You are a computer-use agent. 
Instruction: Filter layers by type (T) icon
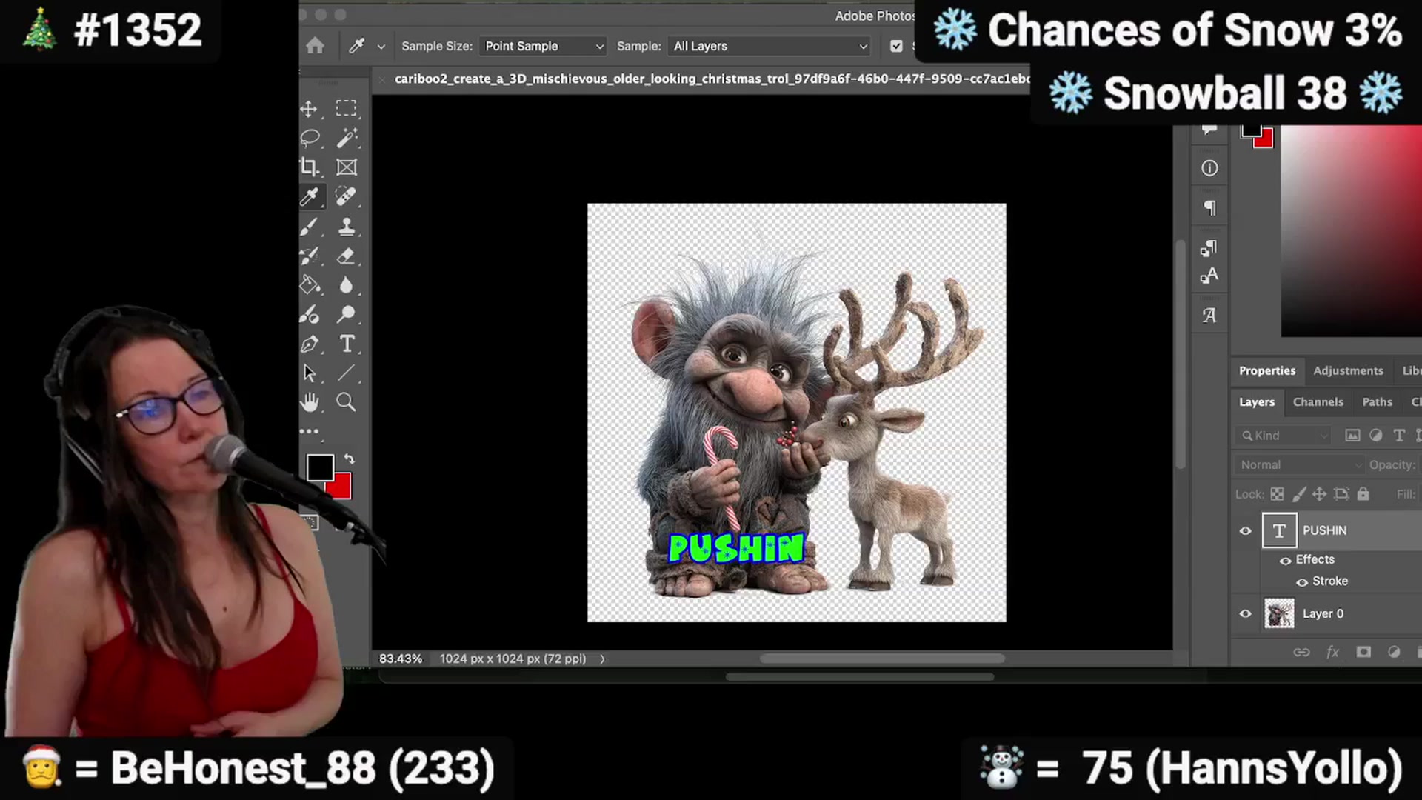(x=1399, y=436)
